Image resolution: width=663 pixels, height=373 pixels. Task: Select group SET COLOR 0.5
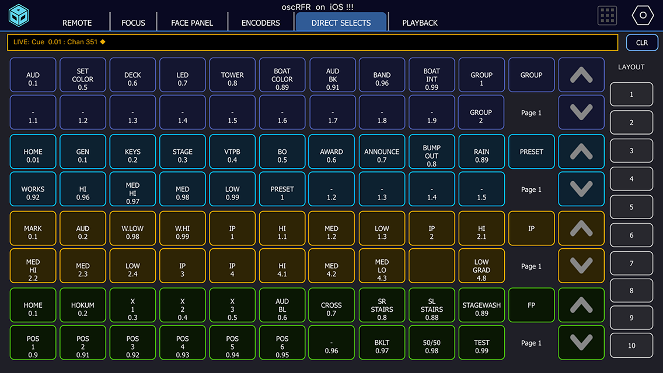tap(83, 75)
